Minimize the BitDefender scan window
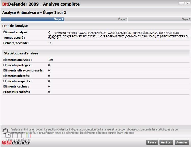Viewport: 191px width, 147px height. 181,4
